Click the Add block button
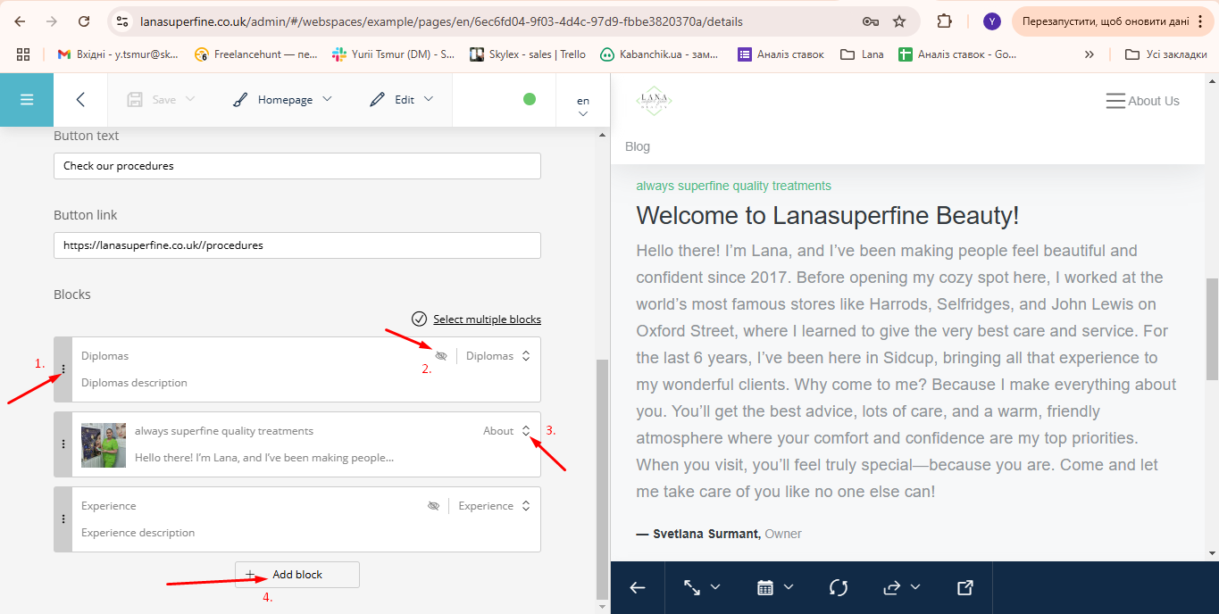 pos(297,575)
